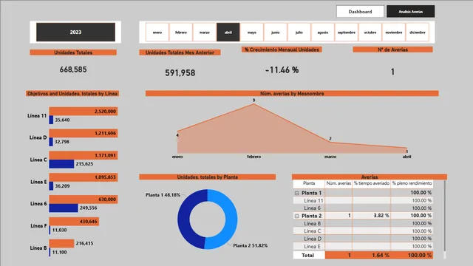The image size is (473, 266).
Task: Click the Planta 2 51.82% donut label
Action: click(x=251, y=246)
